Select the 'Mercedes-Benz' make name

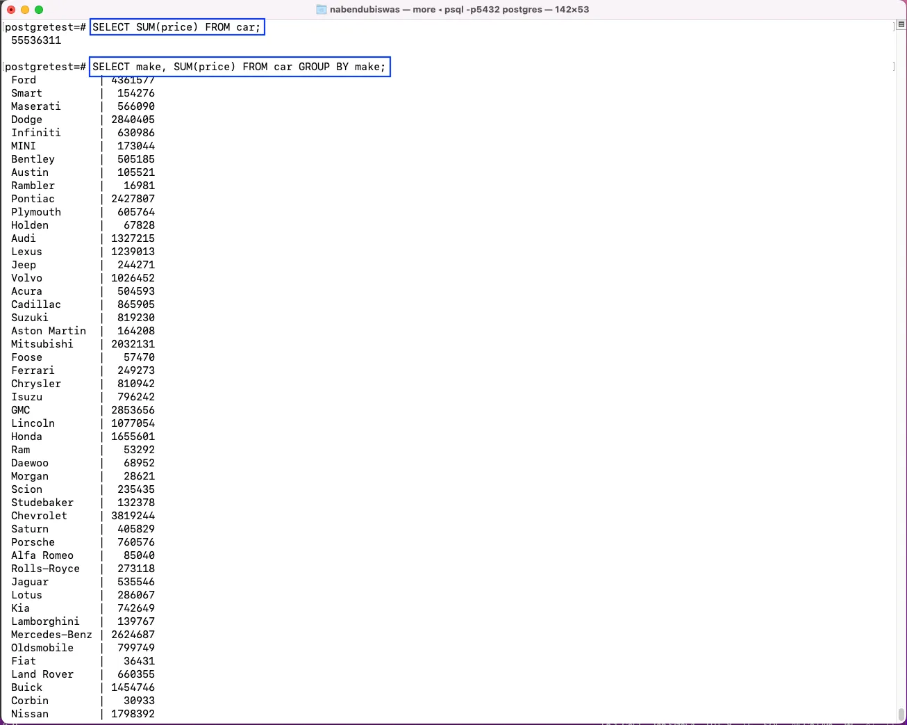[51, 635]
